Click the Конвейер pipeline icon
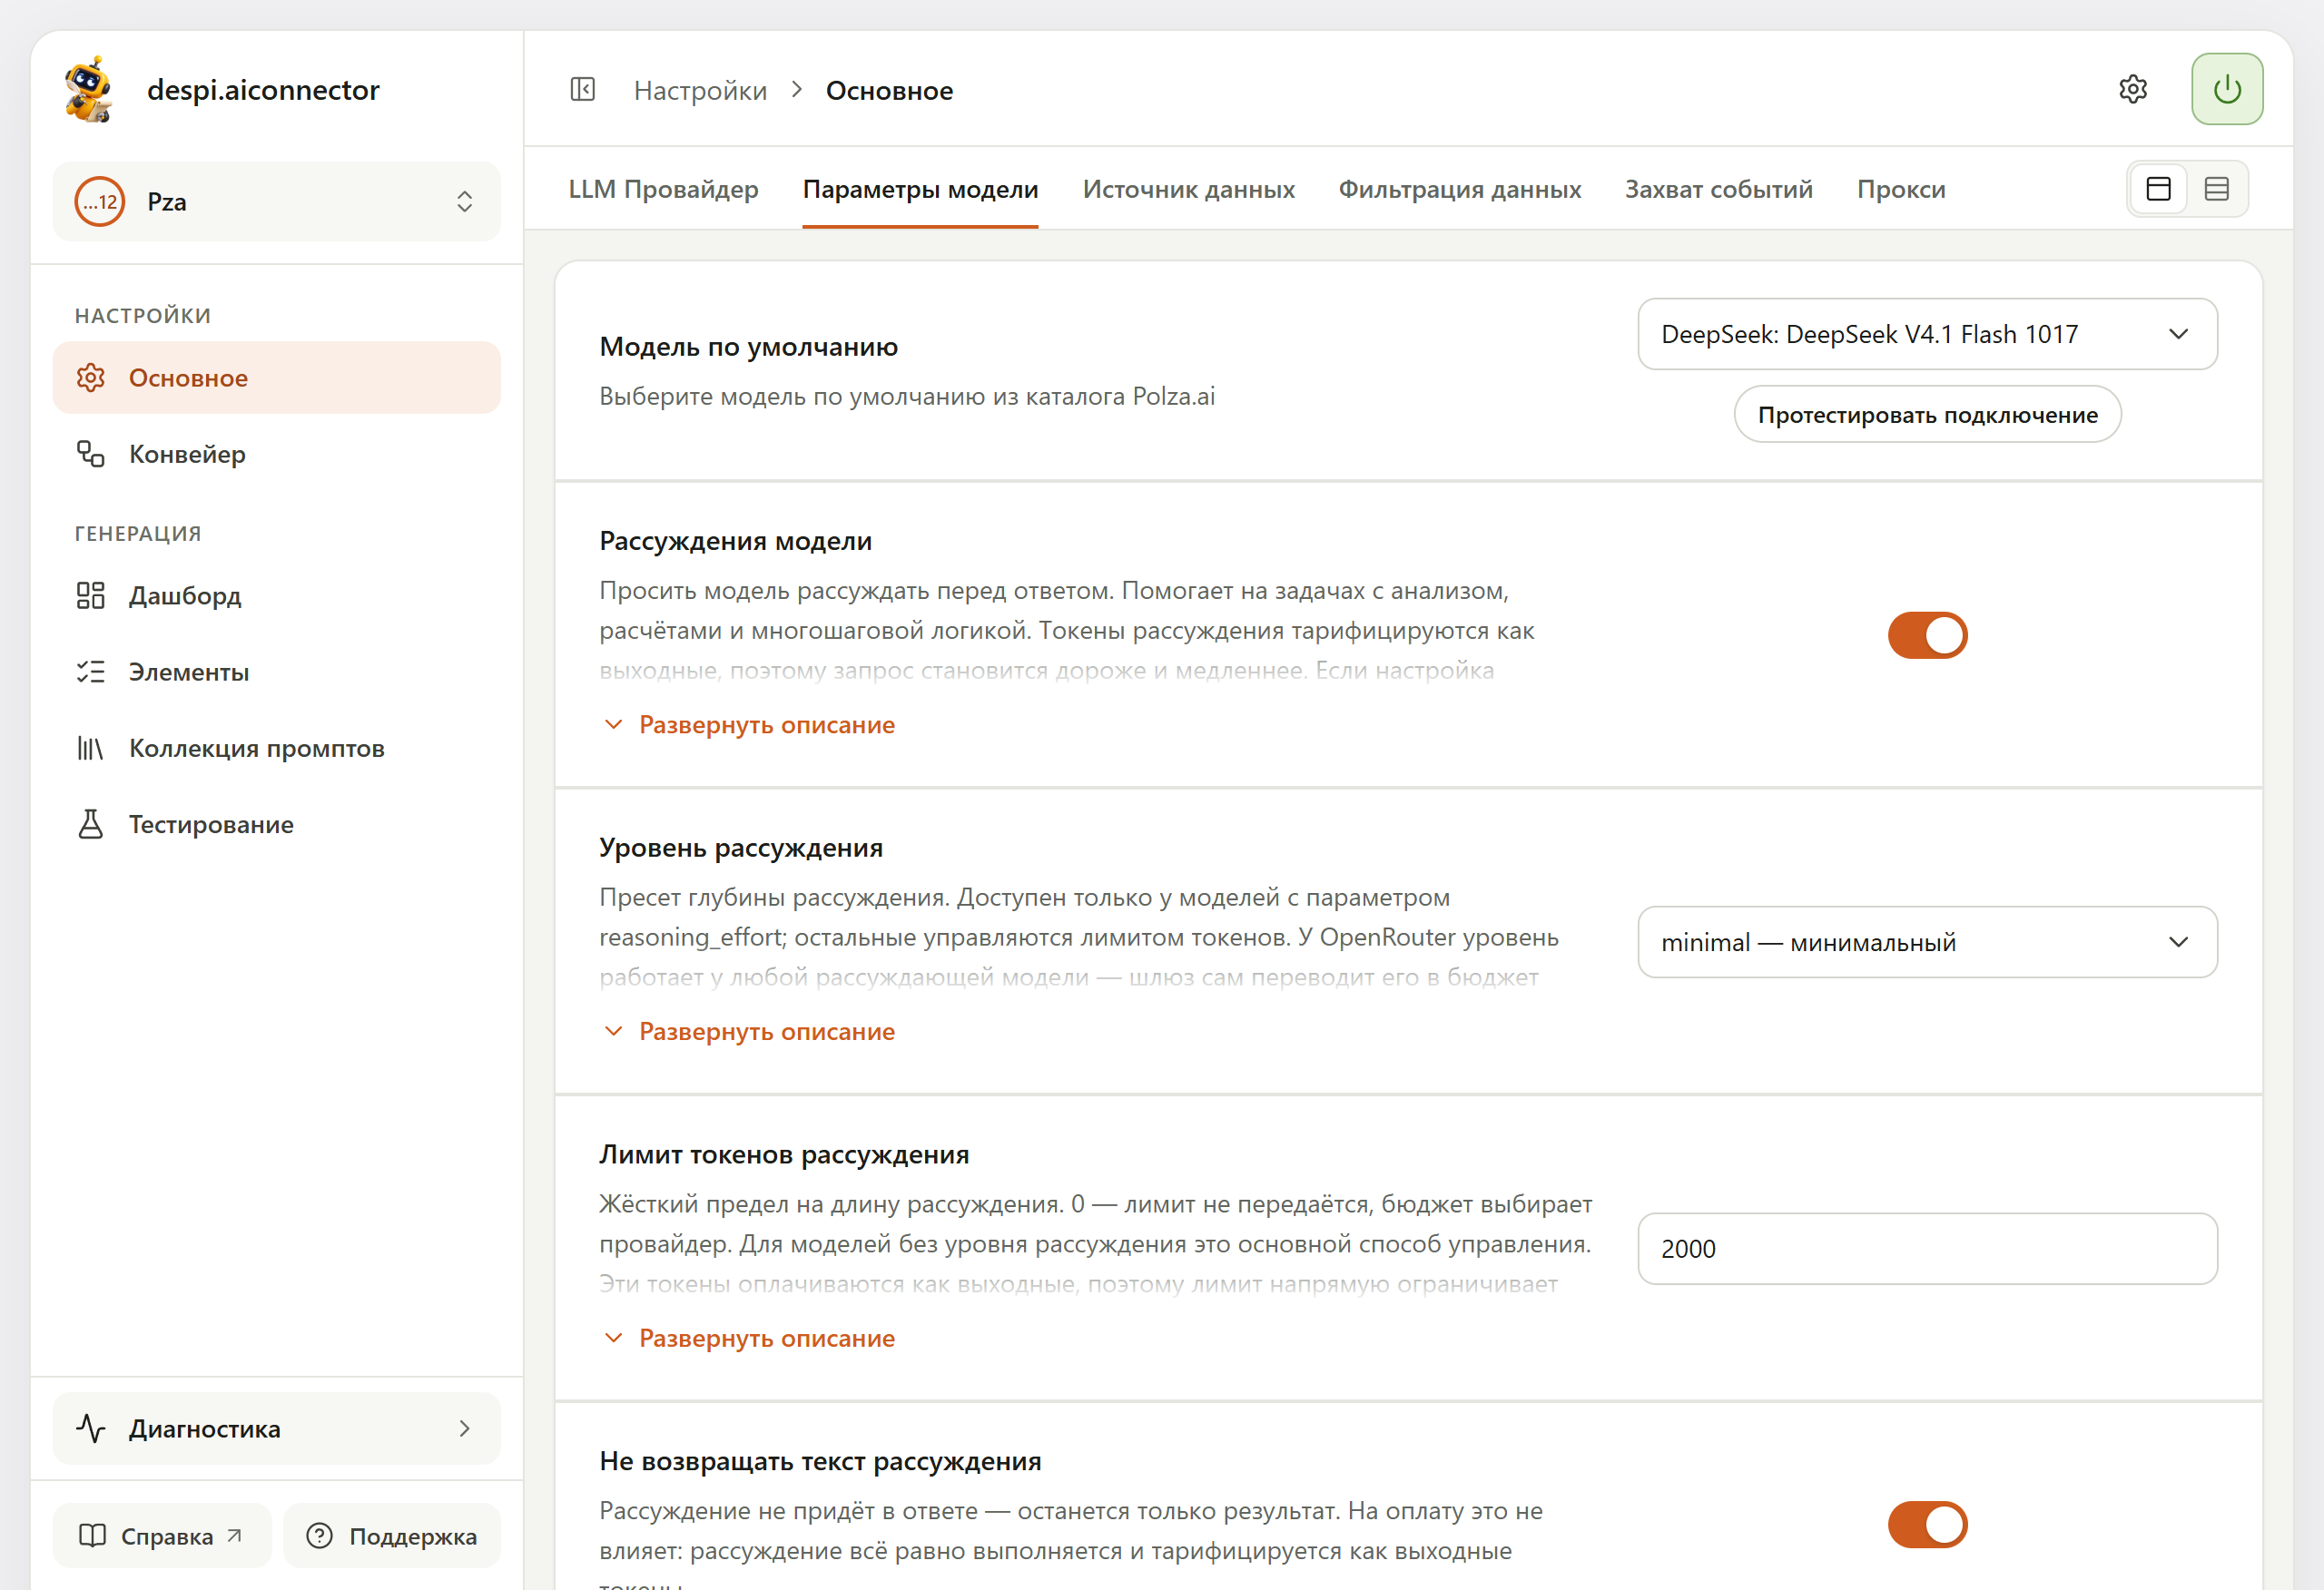Image resolution: width=2324 pixels, height=1590 pixels. 91,454
